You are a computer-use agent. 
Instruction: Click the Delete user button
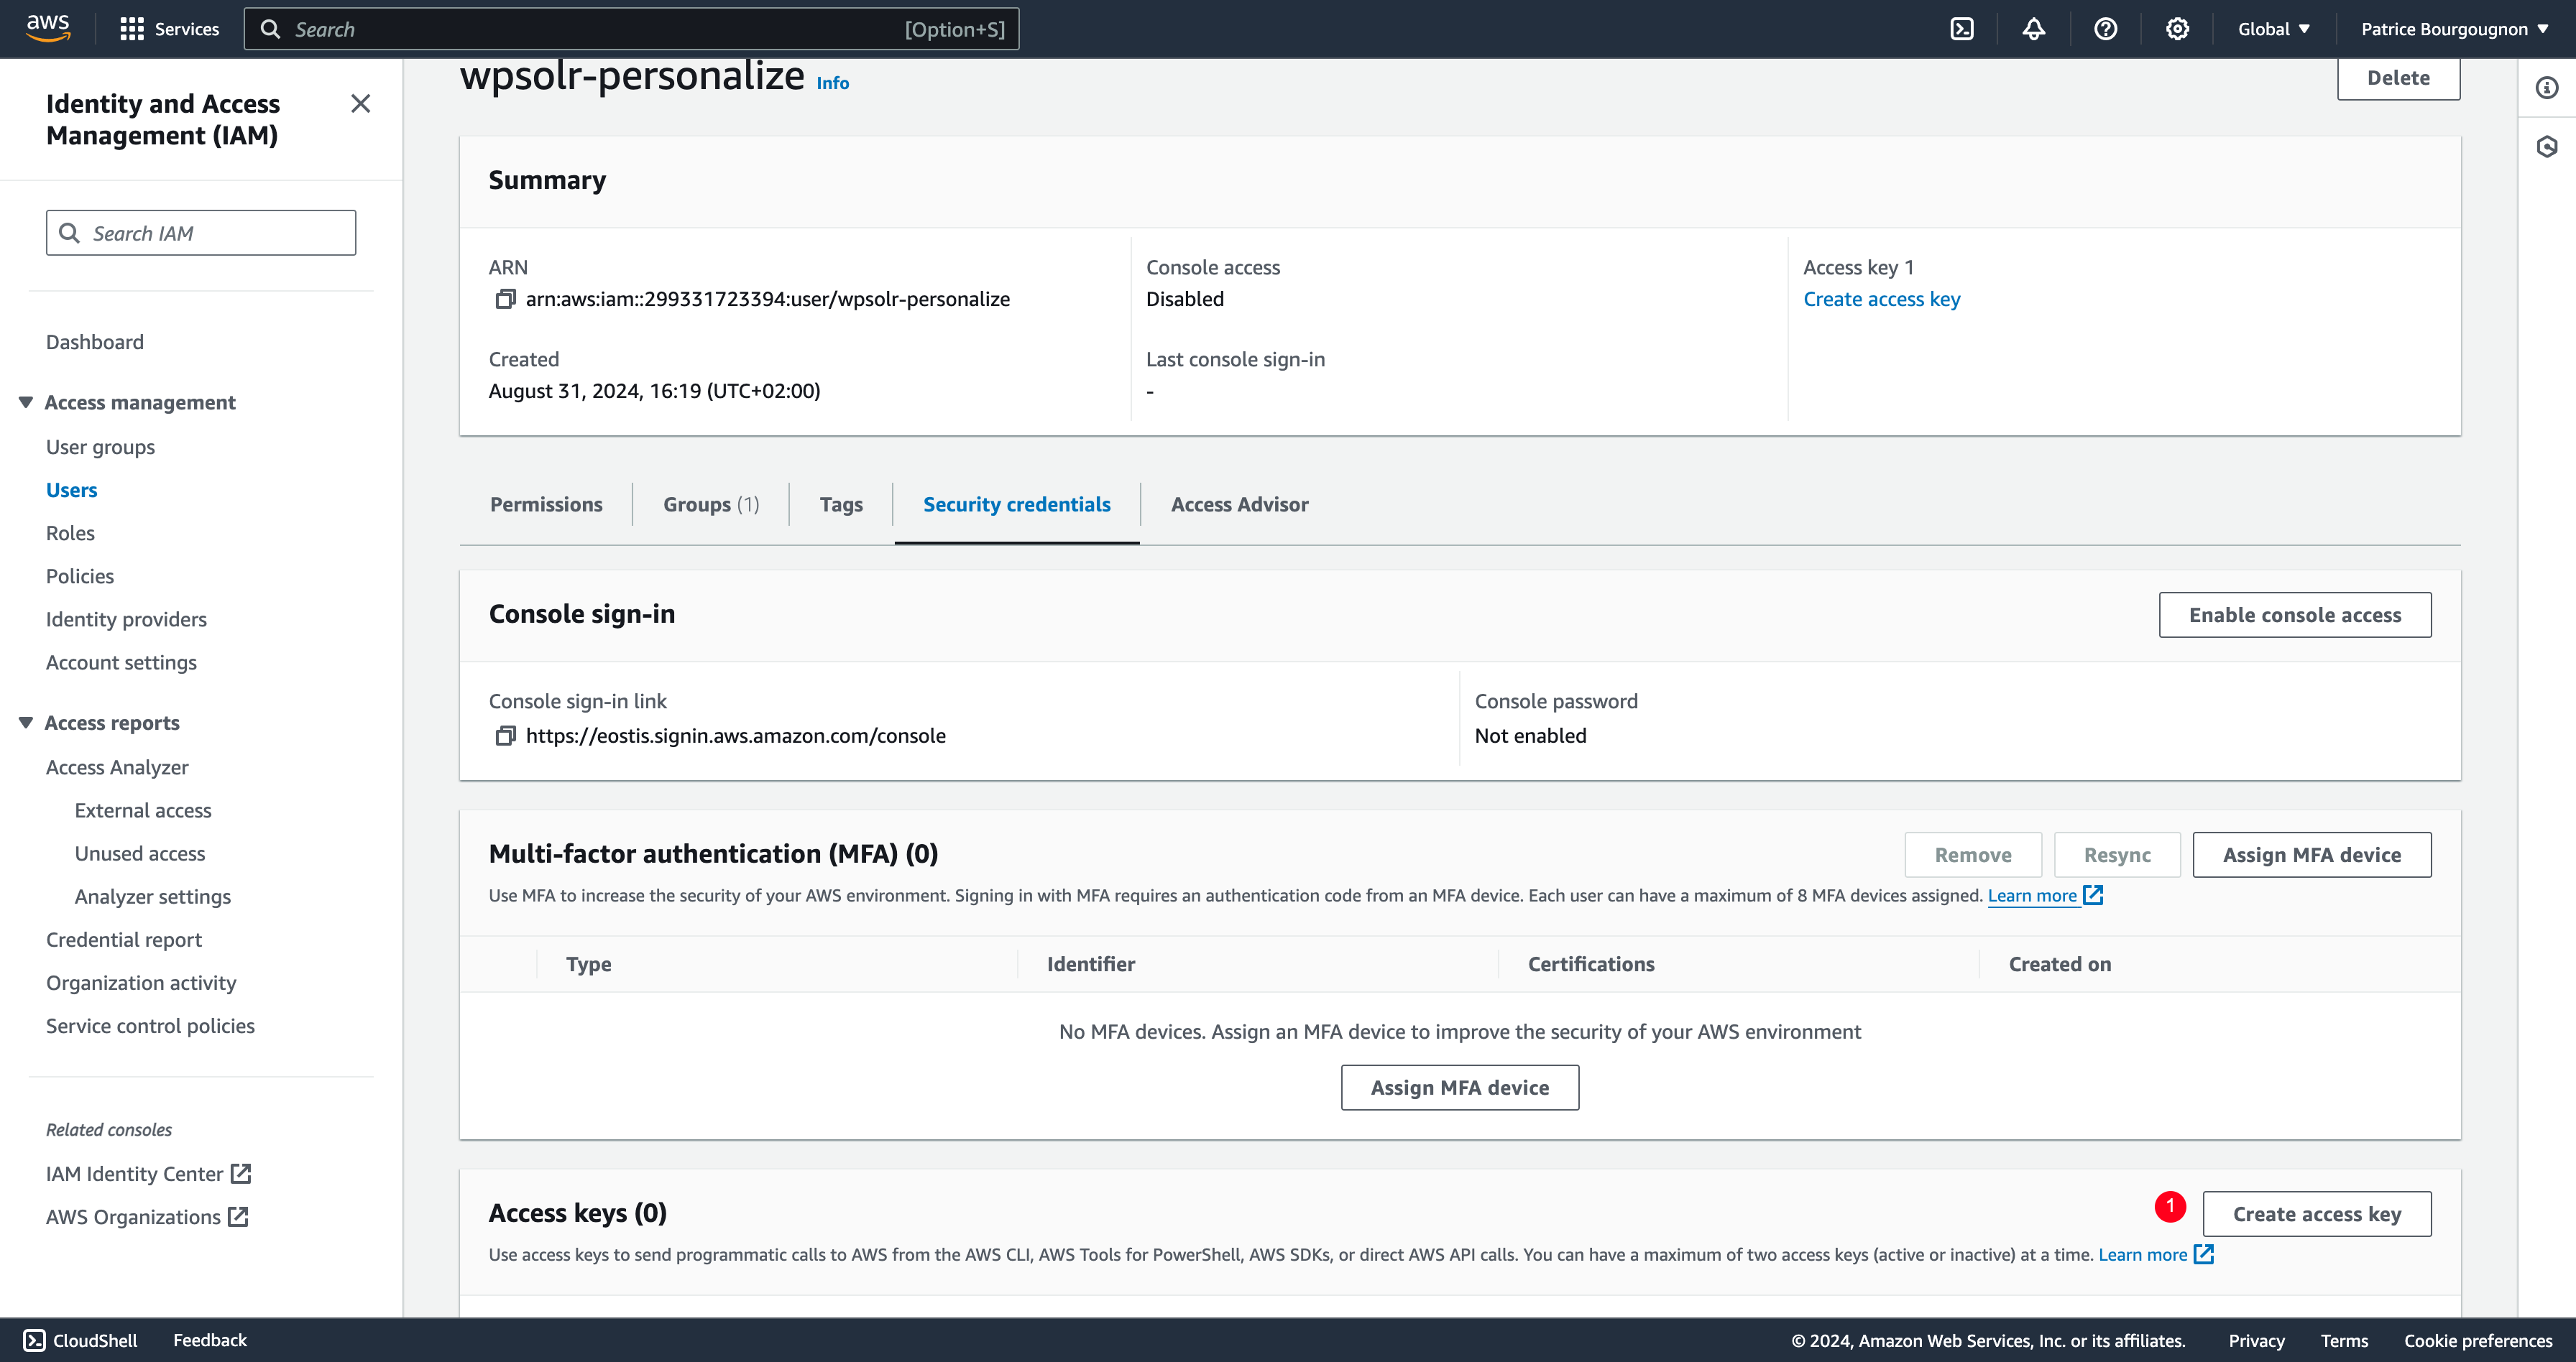(x=2398, y=78)
